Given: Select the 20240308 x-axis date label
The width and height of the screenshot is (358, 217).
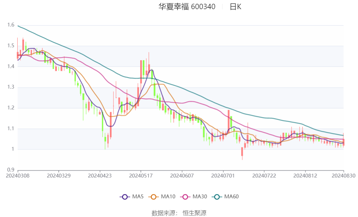Looking at the screenshot, I should click(18, 176).
